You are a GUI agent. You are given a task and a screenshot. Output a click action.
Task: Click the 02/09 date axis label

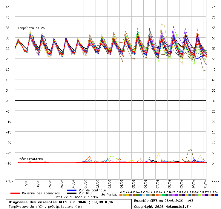coord(98,184)
